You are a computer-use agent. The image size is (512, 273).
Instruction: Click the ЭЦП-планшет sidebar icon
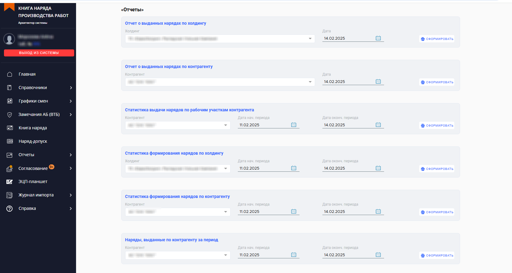(x=10, y=181)
